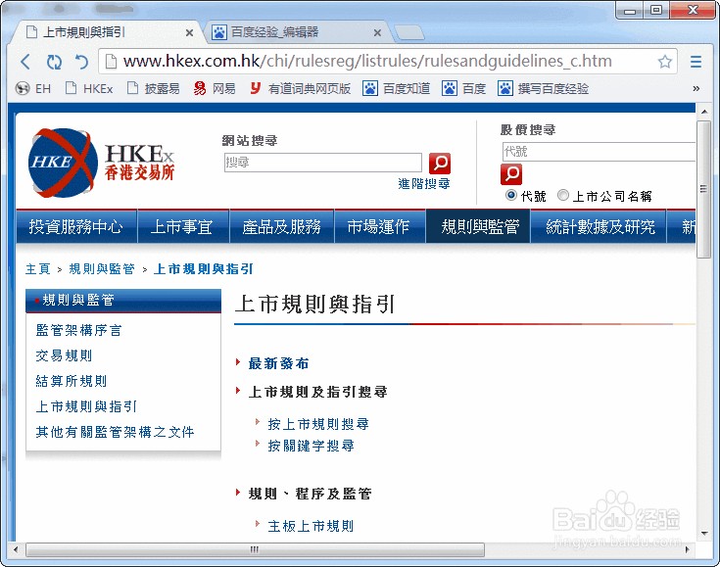Click the 規則、程序及監管 heading

(310, 494)
